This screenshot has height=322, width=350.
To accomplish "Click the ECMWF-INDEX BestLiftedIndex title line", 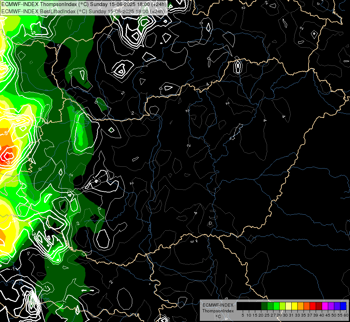I will click(83, 11).
